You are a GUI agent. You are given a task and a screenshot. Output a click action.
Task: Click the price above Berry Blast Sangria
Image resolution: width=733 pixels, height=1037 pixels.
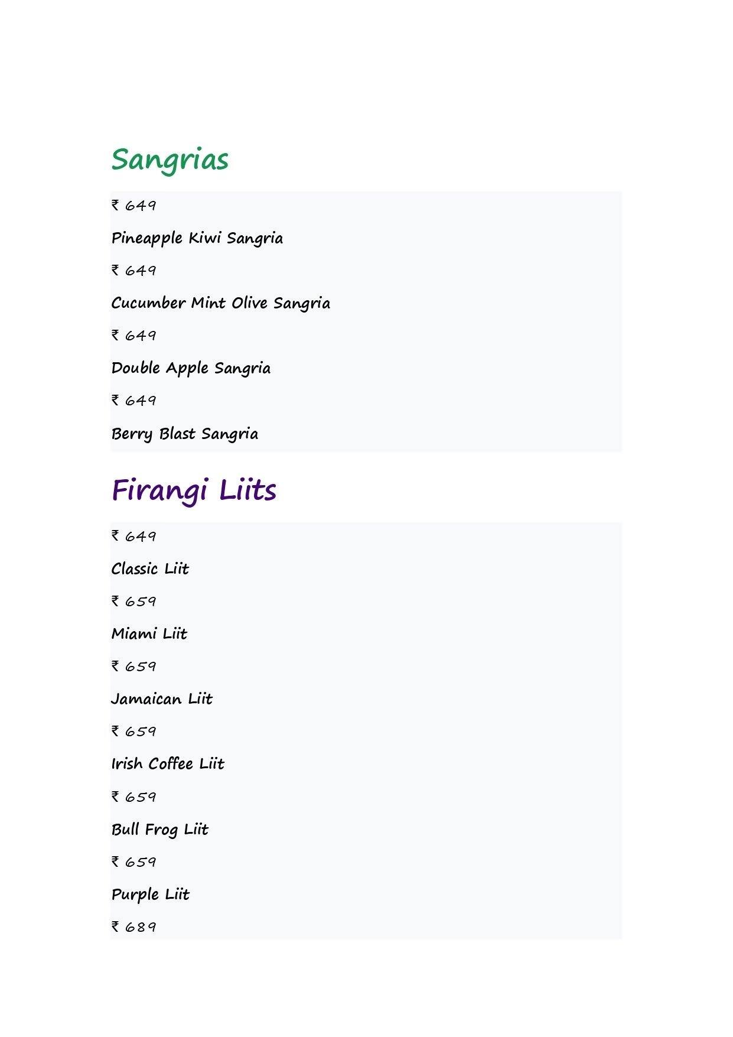134,400
